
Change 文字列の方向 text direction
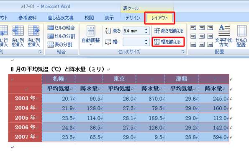coord(224,36)
